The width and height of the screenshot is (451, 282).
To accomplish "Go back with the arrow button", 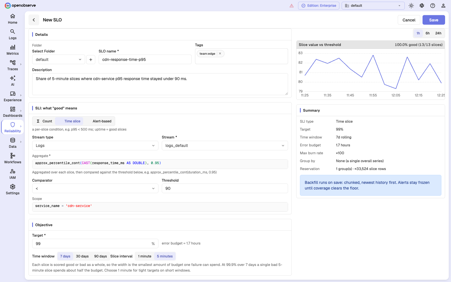I will click(x=34, y=20).
